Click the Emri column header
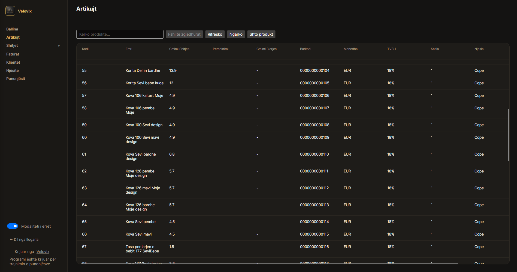Image resolution: width=517 pixels, height=272 pixels. (129, 49)
